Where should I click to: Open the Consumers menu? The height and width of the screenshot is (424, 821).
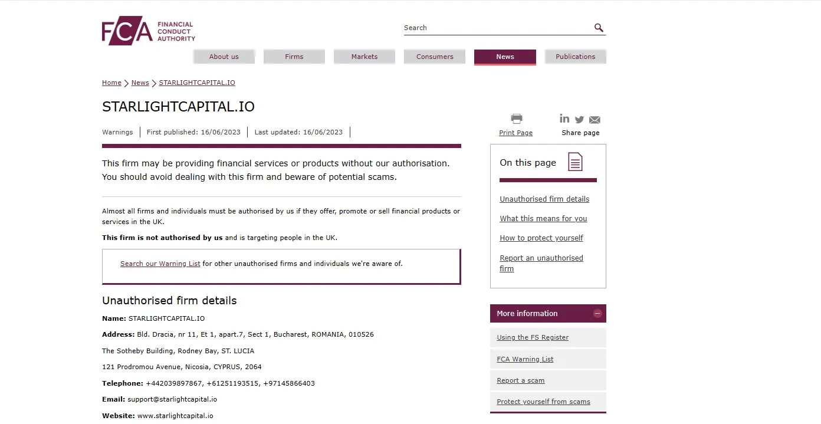(x=435, y=57)
